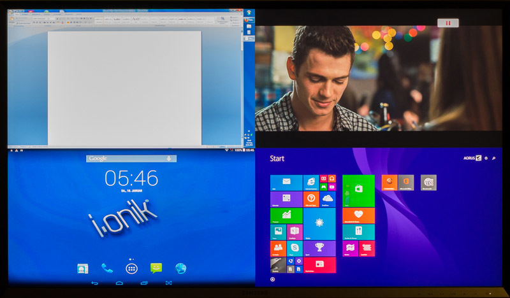510x298 pixels.
Task: Open the gray globe tile
Action: coord(428,183)
